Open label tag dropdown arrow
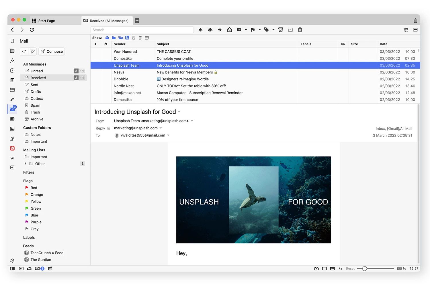430x286 pixels. 273,30
